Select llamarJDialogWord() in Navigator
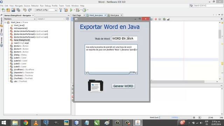 coord(22,40)
